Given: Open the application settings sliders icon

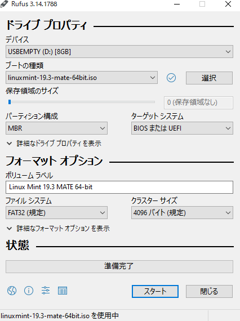Looking at the screenshot, I should [46, 291].
